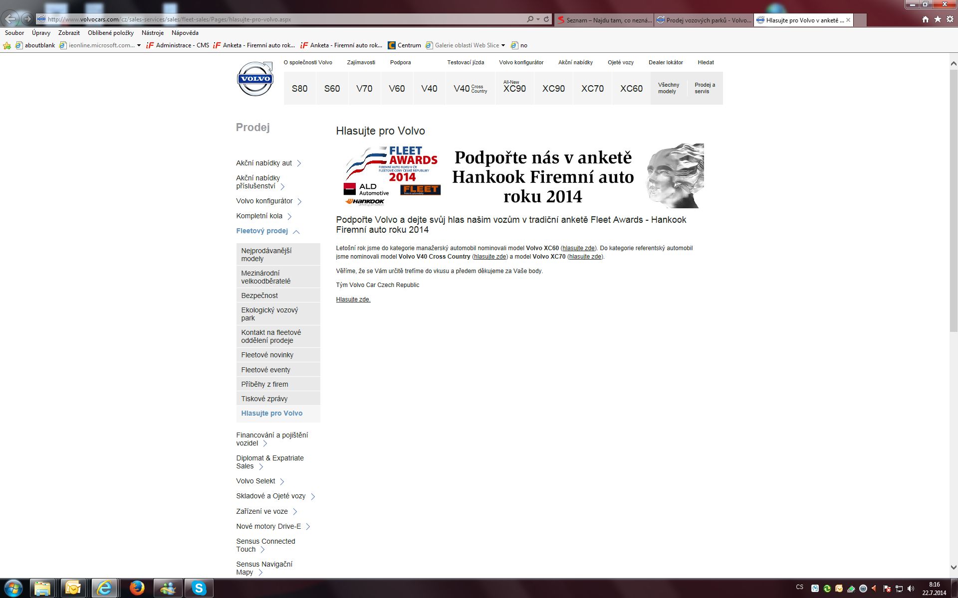Open Testovací jízda top link
Screen dimensions: 958x598
[466, 63]
